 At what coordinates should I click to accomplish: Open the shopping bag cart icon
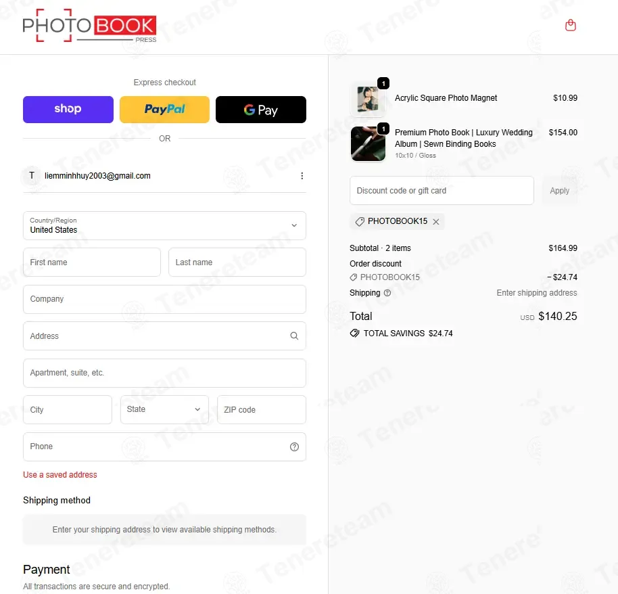[x=570, y=26]
